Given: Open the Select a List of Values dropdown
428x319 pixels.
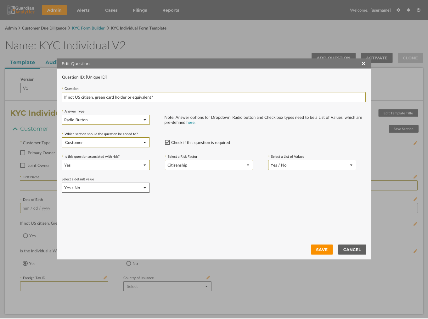Looking at the screenshot, I should [x=312, y=165].
